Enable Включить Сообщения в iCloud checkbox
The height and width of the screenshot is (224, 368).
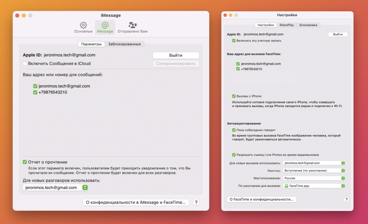coord(25,64)
